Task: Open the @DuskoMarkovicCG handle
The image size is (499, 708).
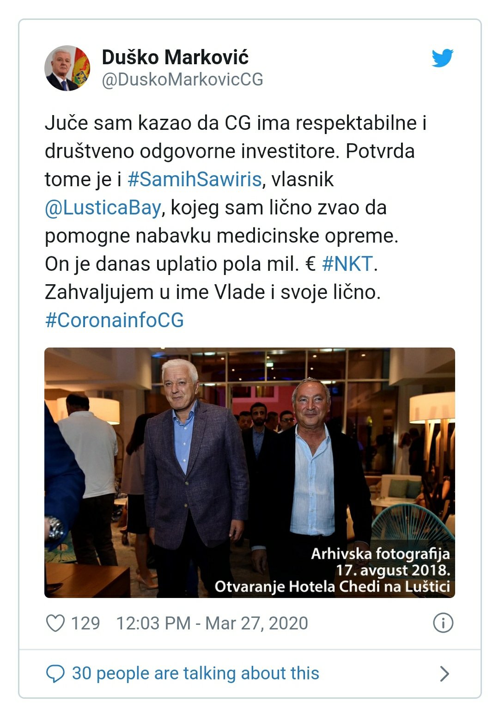Action: pos(183,79)
